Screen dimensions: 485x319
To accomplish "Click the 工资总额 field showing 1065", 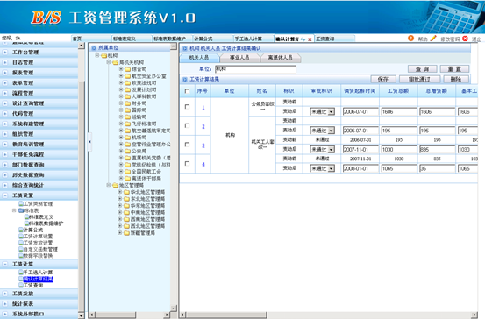I will 399,168.
